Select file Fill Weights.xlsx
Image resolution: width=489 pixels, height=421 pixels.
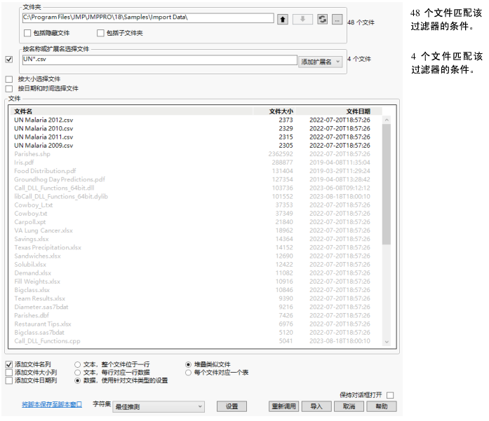point(37,282)
